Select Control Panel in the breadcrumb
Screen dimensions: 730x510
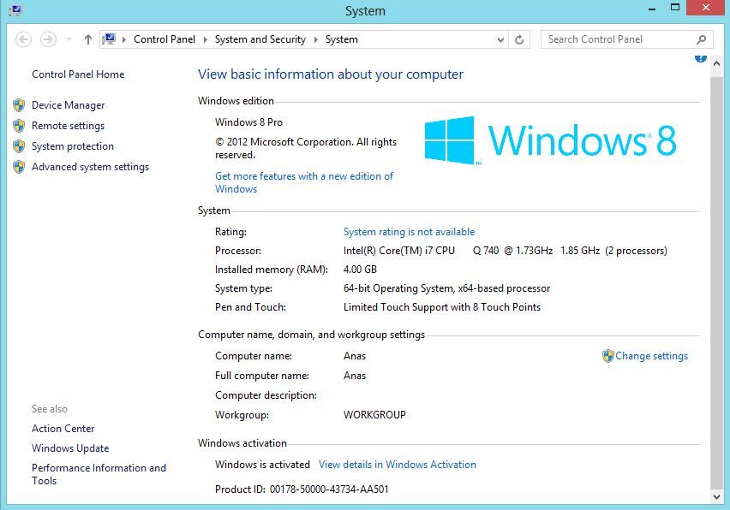pyautogui.click(x=165, y=39)
